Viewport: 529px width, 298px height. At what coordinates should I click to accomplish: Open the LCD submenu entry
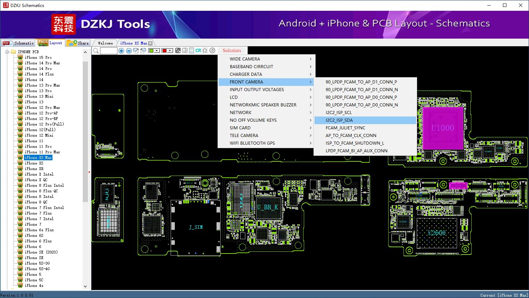267,97
